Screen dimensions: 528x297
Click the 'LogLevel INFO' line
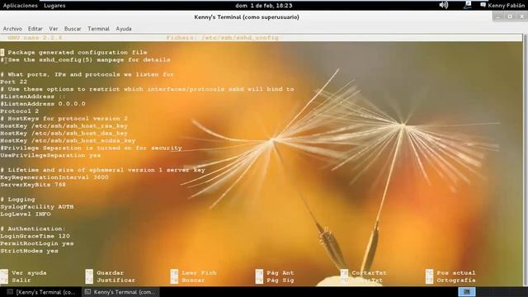click(x=26, y=214)
